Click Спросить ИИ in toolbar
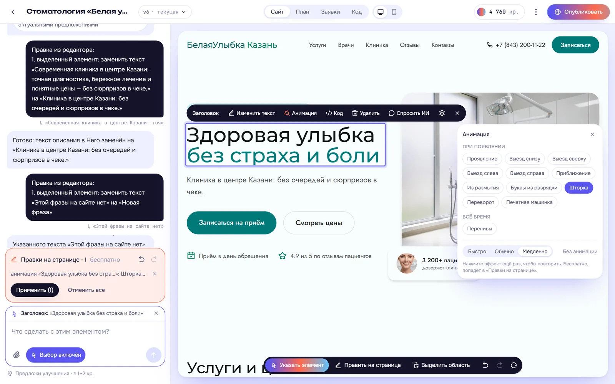The width and height of the screenshot is (615, 384). point(409,113)
